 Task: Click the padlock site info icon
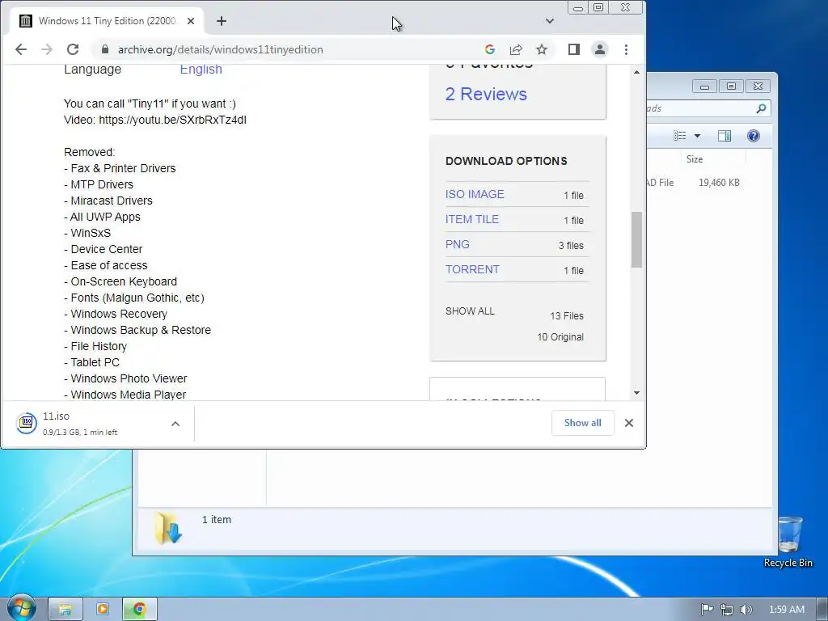[105, 49]
